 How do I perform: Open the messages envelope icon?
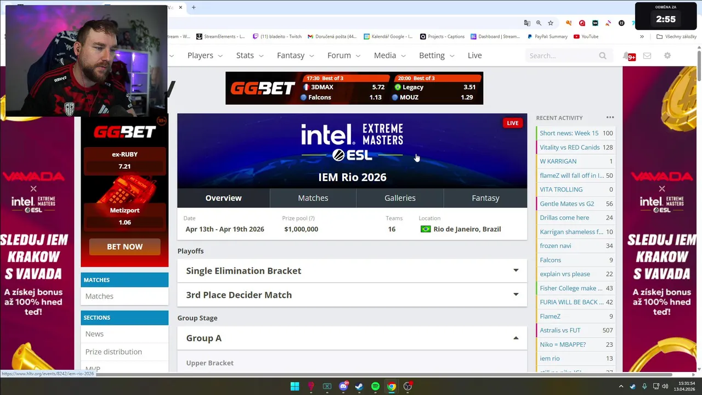coord(647,55)
